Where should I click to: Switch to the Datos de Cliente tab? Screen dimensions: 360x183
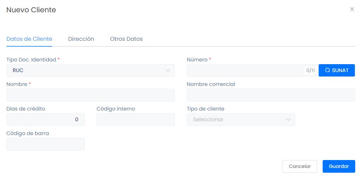[x=29, y=39]
